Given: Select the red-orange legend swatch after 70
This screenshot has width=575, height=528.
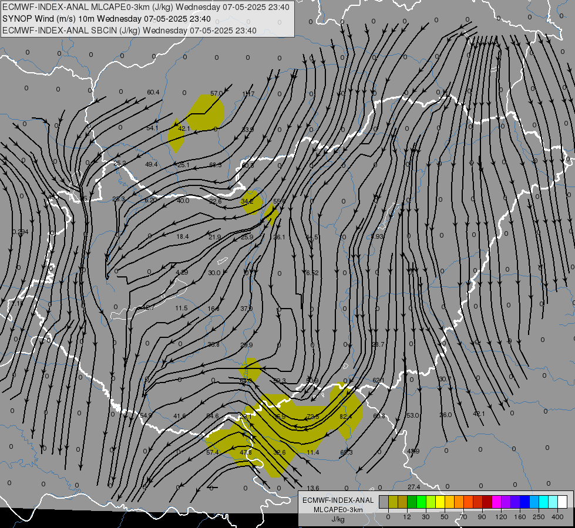Looking at the screenshot, I should (x=468, y=502).
